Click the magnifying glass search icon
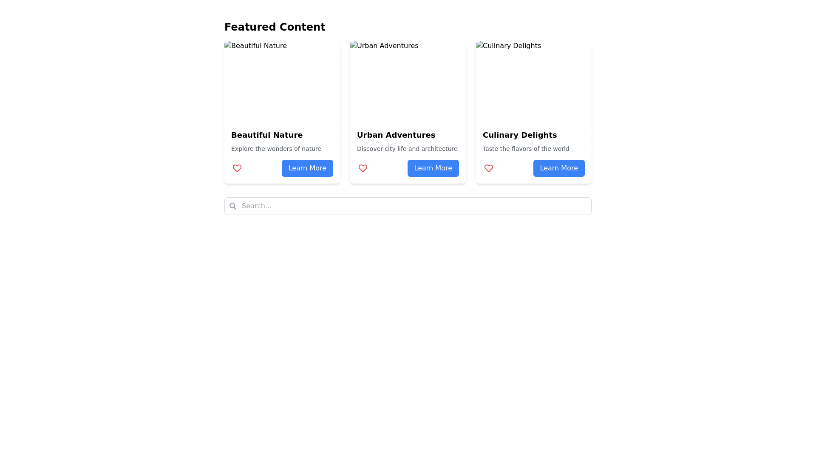This screenshot has height=459, width=816. (233, 206)
